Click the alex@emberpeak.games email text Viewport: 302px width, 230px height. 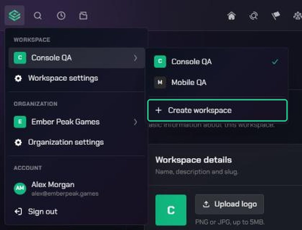pos(65,194)
